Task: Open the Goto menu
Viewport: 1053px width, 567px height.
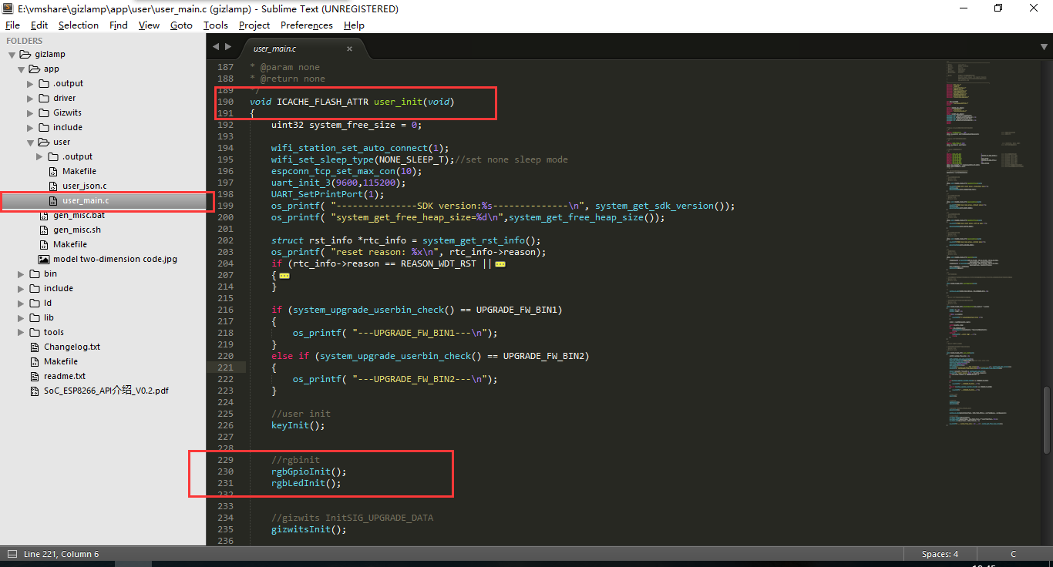Action: 181,25
